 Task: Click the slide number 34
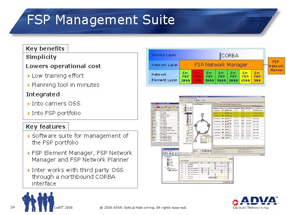click(x=12, y=207)
